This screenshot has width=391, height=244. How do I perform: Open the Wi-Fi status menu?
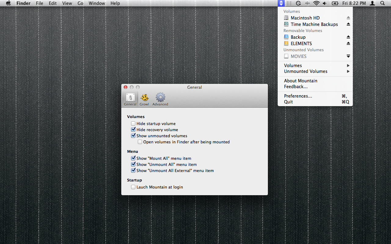[316, 3]
